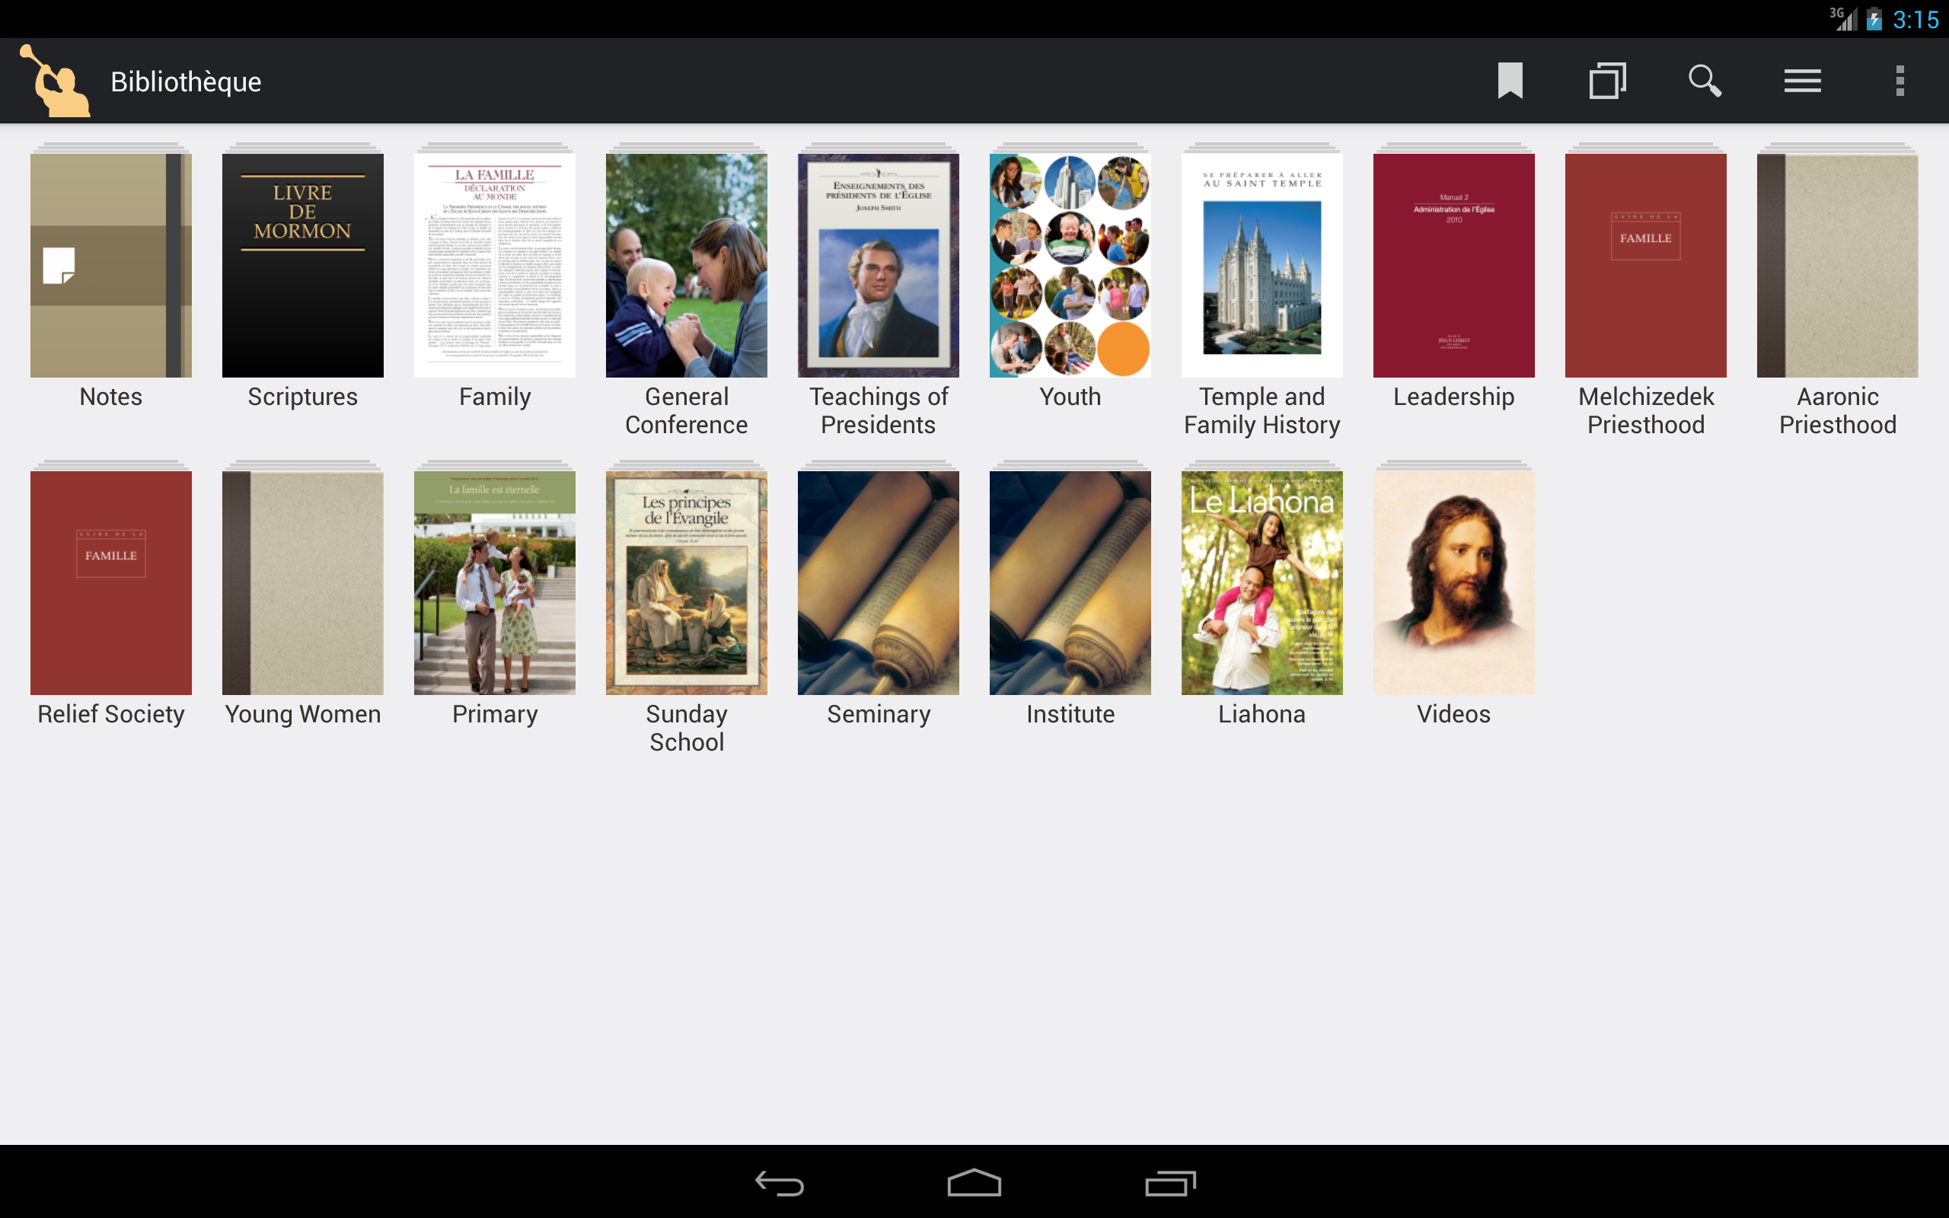Open the La Famille proclamation cover
Image resolution: width=1949 pixels, height=1218 pixels.
[x=495, y=265]
